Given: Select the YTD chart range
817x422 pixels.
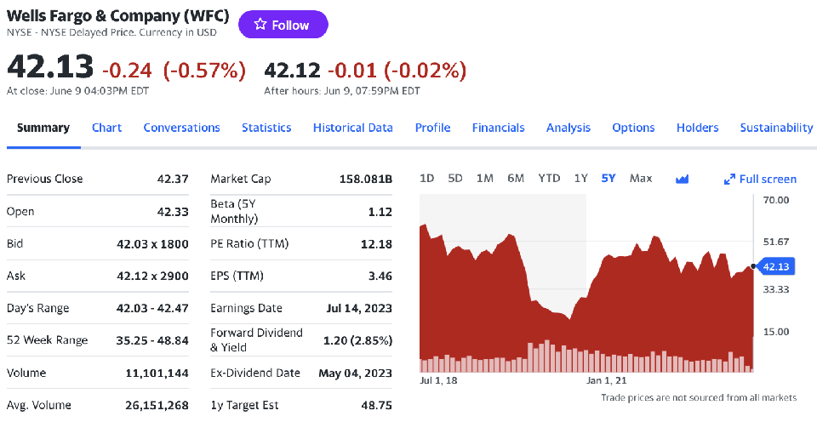Looking at the screenshot, I should coord(549,178).
